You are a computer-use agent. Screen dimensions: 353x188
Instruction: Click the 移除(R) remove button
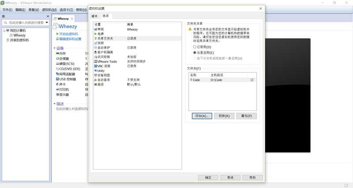(224, 116)
